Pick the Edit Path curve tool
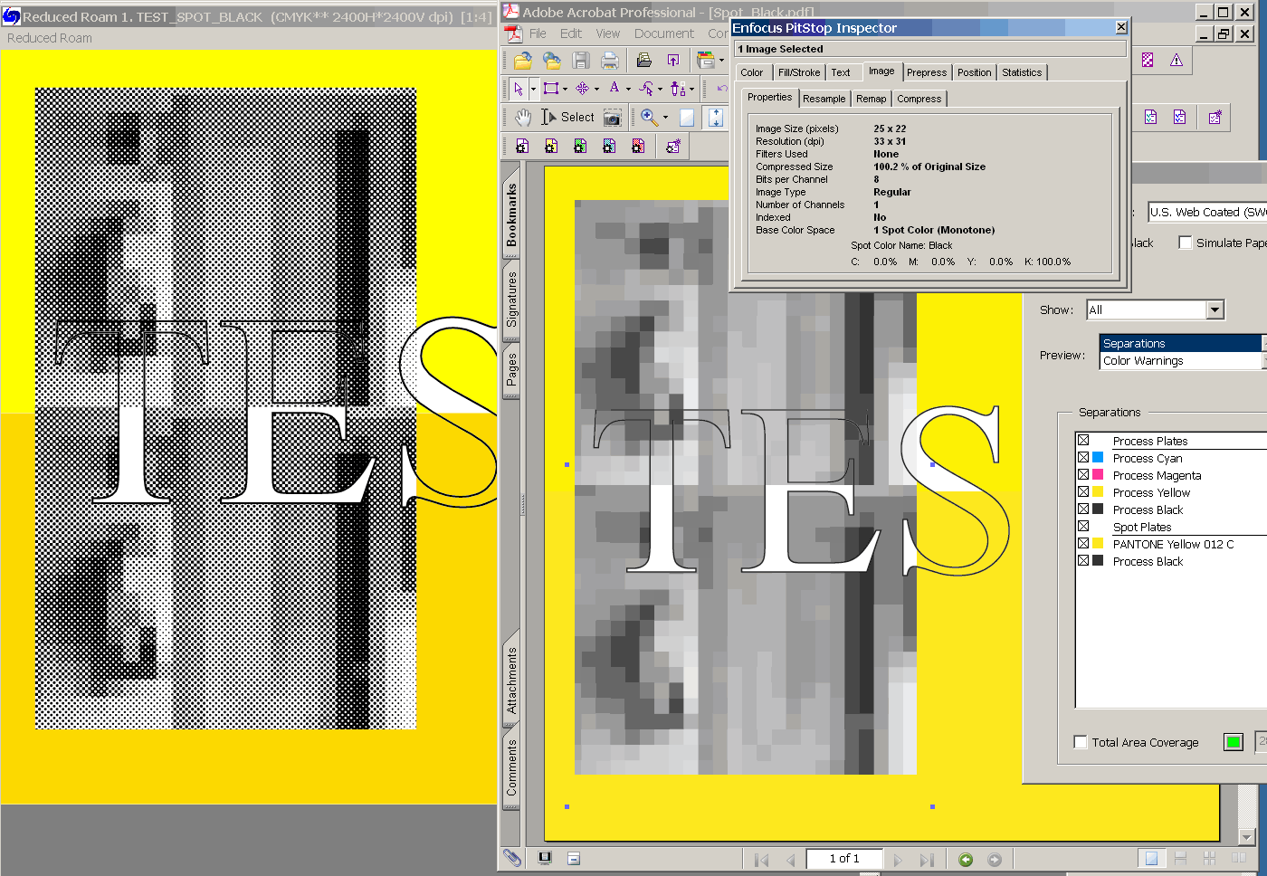Viewport: 1267px width, 876px height. coord(646,89)
